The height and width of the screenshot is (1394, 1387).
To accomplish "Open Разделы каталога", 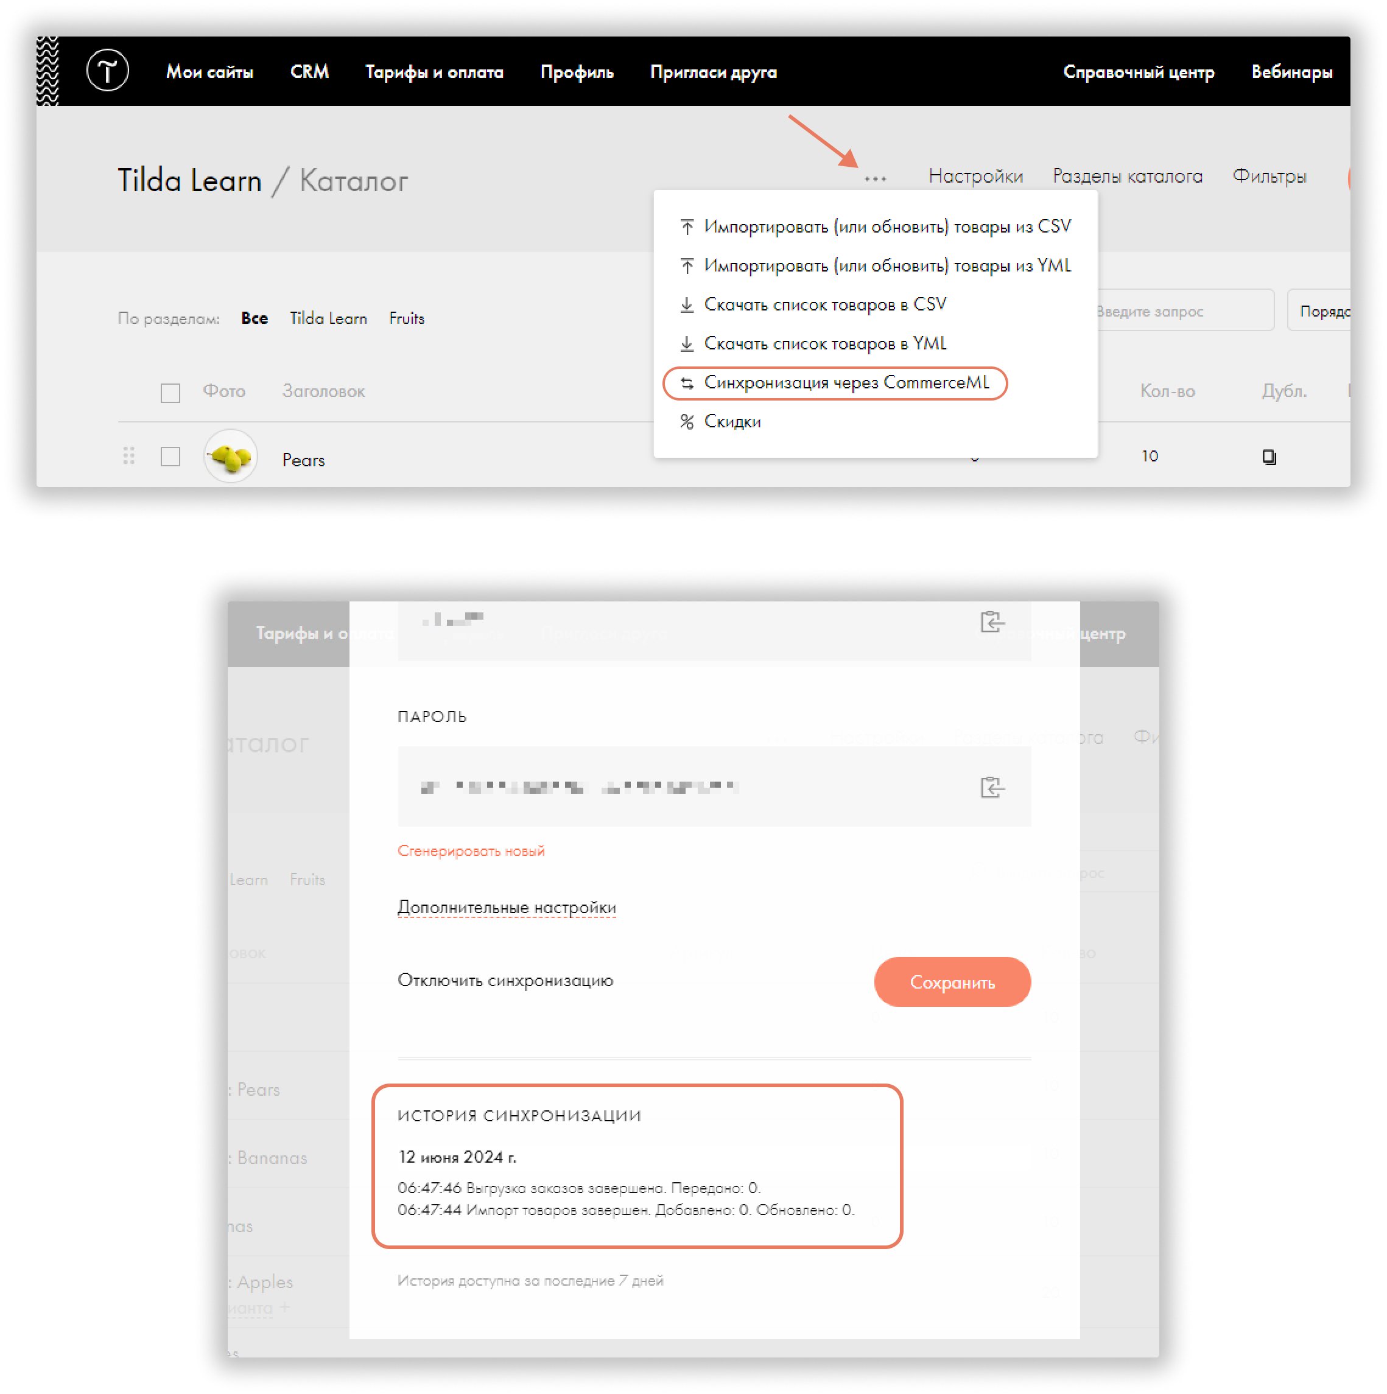I will click(1127, 176).
